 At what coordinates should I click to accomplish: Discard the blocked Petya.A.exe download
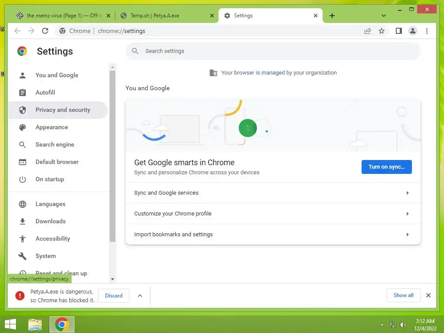point(114,296)
